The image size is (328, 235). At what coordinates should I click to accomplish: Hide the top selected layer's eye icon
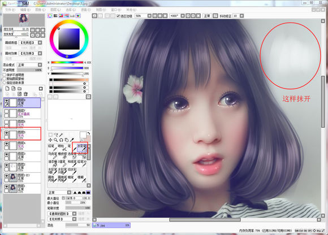pos(6,101)
